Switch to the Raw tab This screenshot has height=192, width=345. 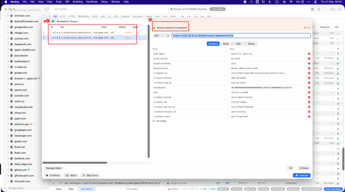point(238,44)
